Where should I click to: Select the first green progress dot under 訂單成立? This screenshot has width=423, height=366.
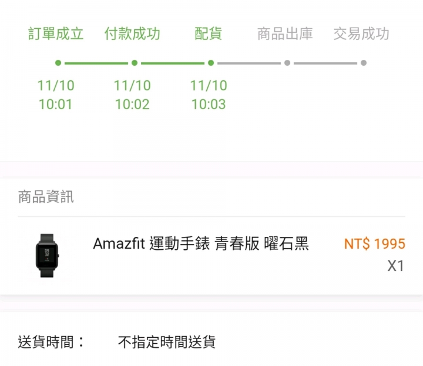[58, 63]
